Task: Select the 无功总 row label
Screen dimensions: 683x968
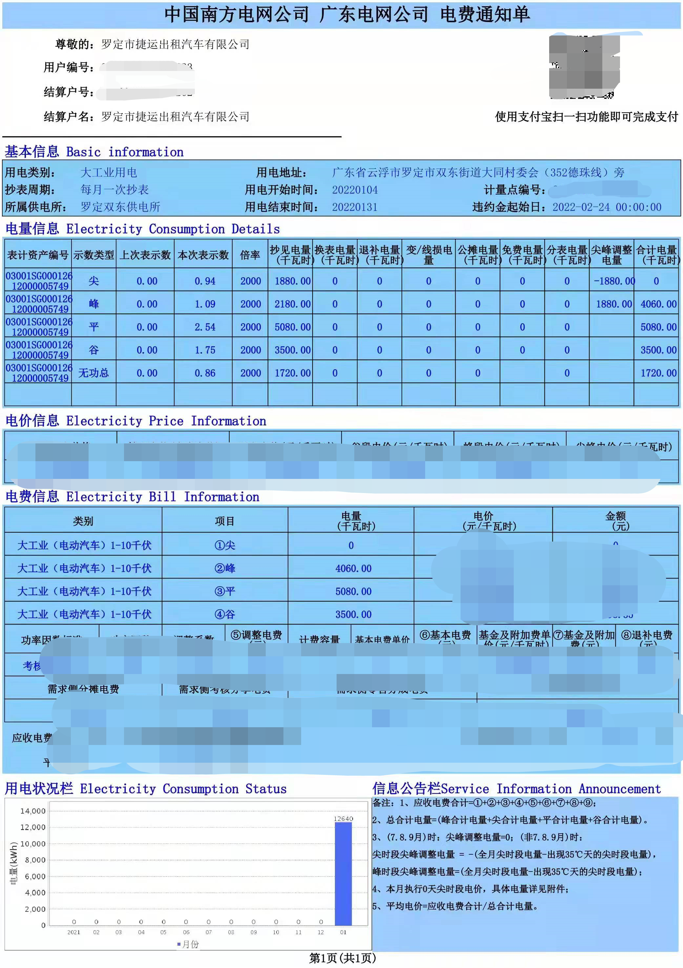Action: [93, 373]
